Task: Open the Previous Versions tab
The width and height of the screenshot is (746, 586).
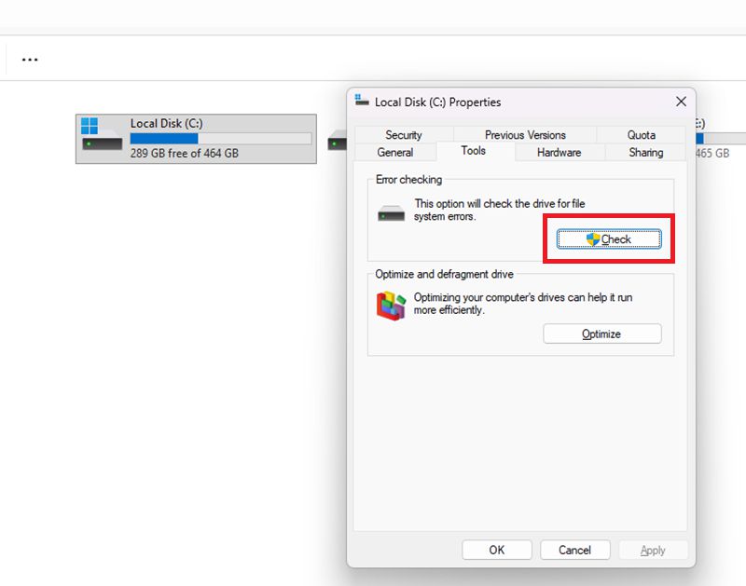Action: (x=525, y=135)
